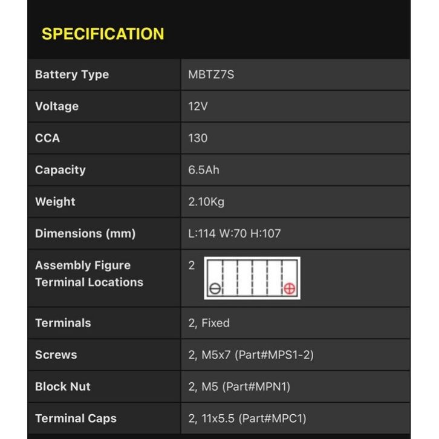Click the CCA row label
This screenshot has width=439, height=439.
coord(47,138)
